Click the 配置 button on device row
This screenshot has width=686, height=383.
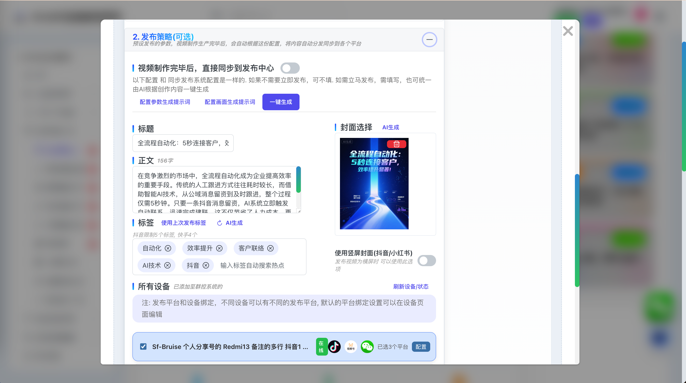coord(421,347)
